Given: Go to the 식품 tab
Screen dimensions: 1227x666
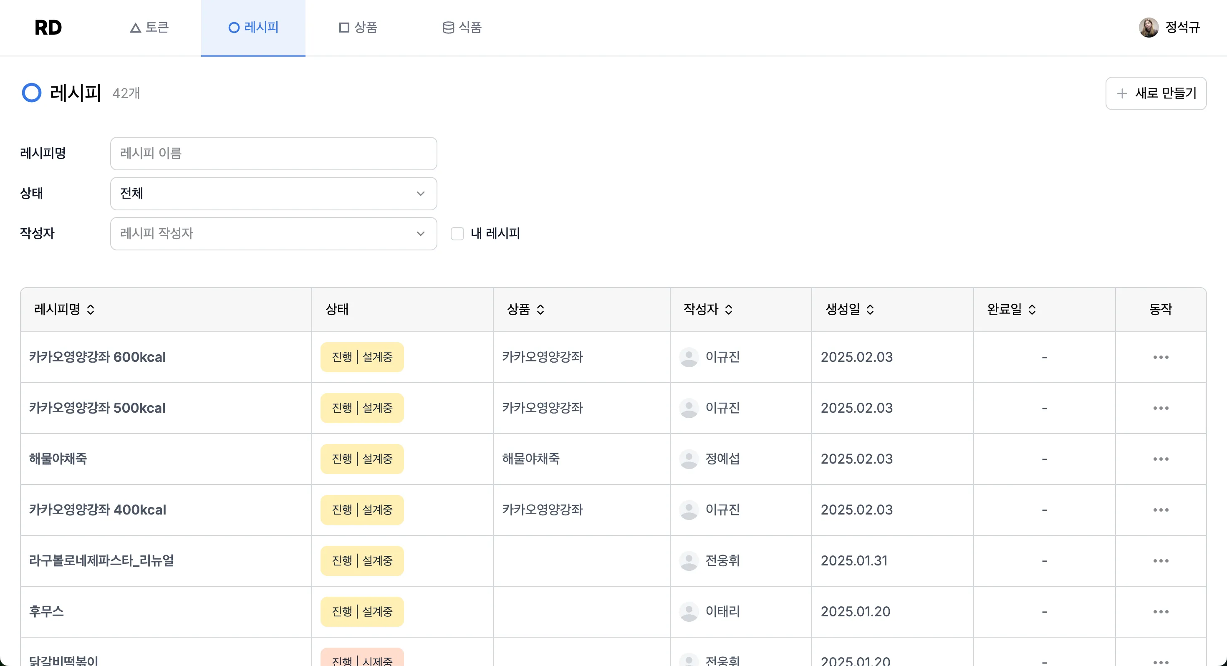Looking at the screenshot, I should pos(462,28).
